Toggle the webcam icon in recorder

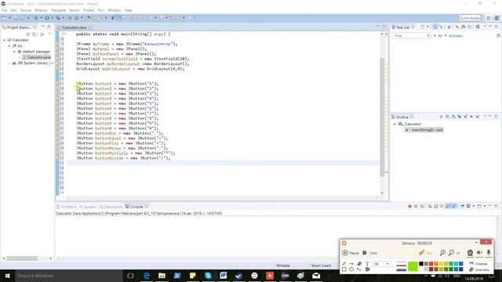[470, 253]
